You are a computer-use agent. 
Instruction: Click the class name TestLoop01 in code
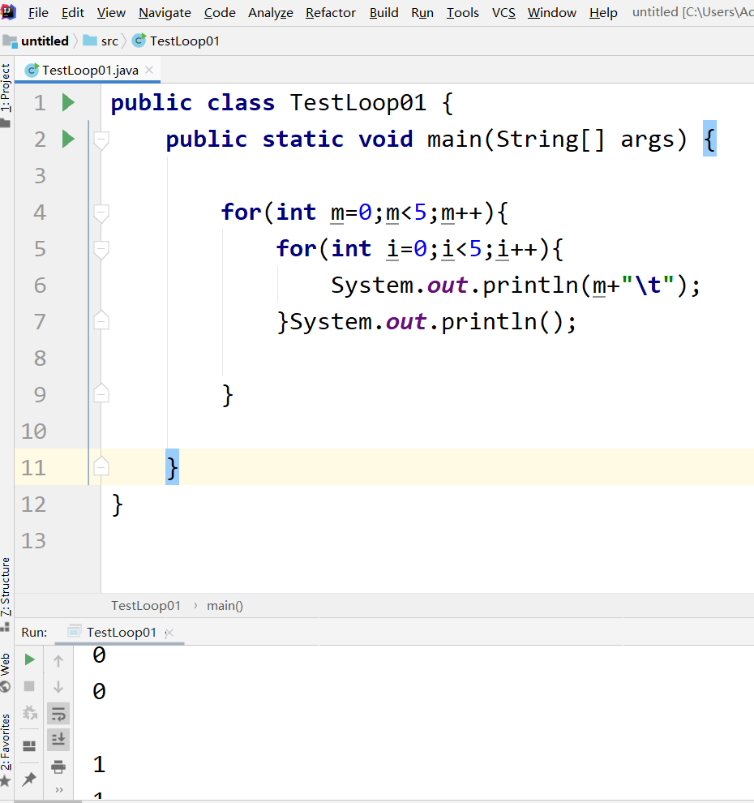pos(358,102)
